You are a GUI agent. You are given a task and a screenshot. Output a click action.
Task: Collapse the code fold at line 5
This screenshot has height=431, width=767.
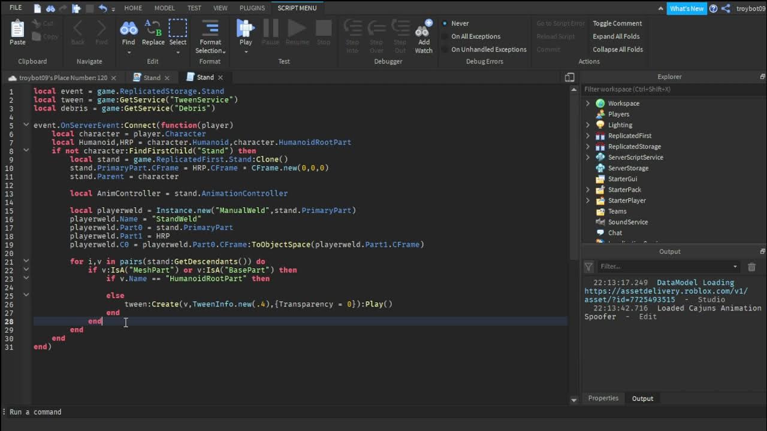pyautogui.click(x=26, y=125)
